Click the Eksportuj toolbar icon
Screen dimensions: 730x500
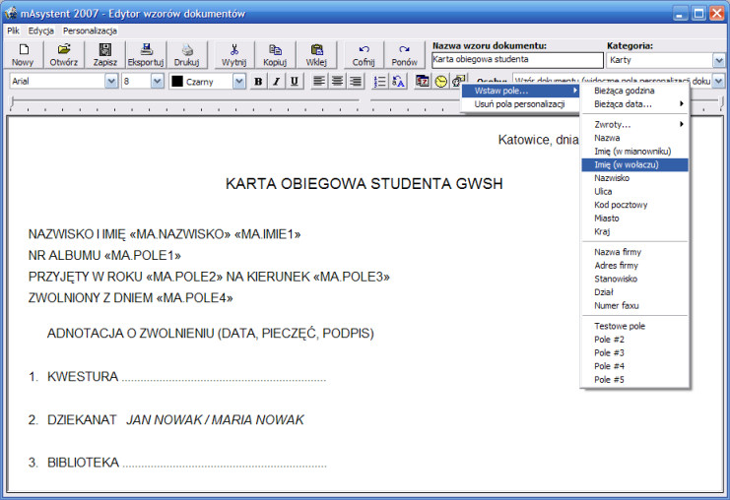146,54
